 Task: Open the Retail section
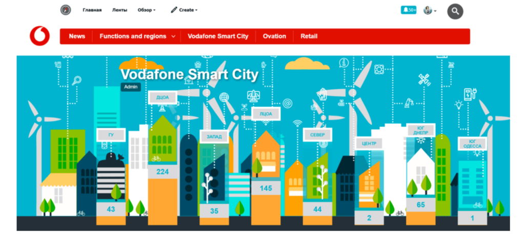coord(309,36)
